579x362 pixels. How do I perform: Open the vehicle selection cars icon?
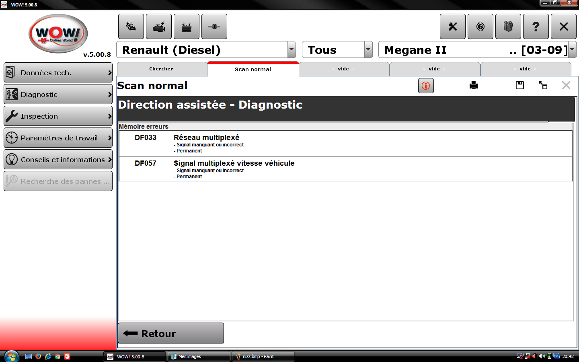[131, 27]
